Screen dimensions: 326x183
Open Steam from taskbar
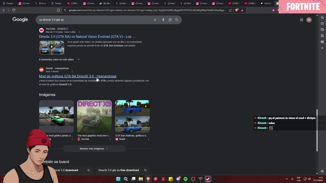[x=208, y=179]
